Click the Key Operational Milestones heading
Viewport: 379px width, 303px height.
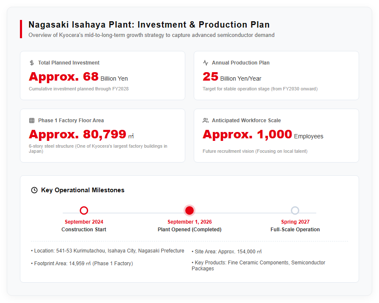(x=83, y=190)
